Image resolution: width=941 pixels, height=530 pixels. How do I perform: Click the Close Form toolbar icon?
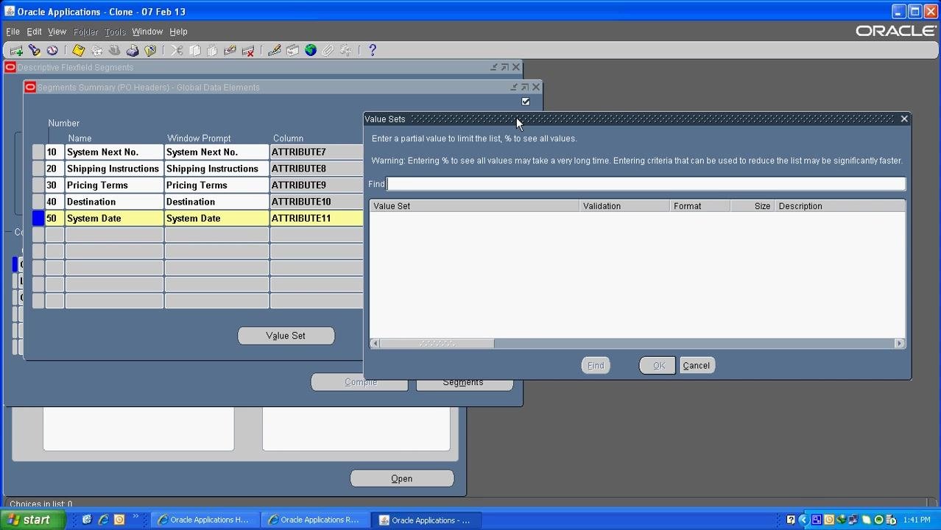[150, 50]
